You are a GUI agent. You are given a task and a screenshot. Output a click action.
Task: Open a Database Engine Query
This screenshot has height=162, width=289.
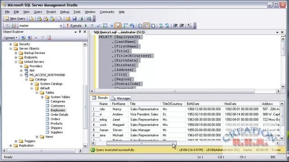pos(31,18)
